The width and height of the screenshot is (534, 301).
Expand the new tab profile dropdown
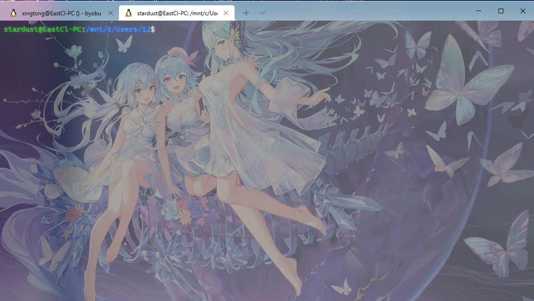(x=262, y=13)
